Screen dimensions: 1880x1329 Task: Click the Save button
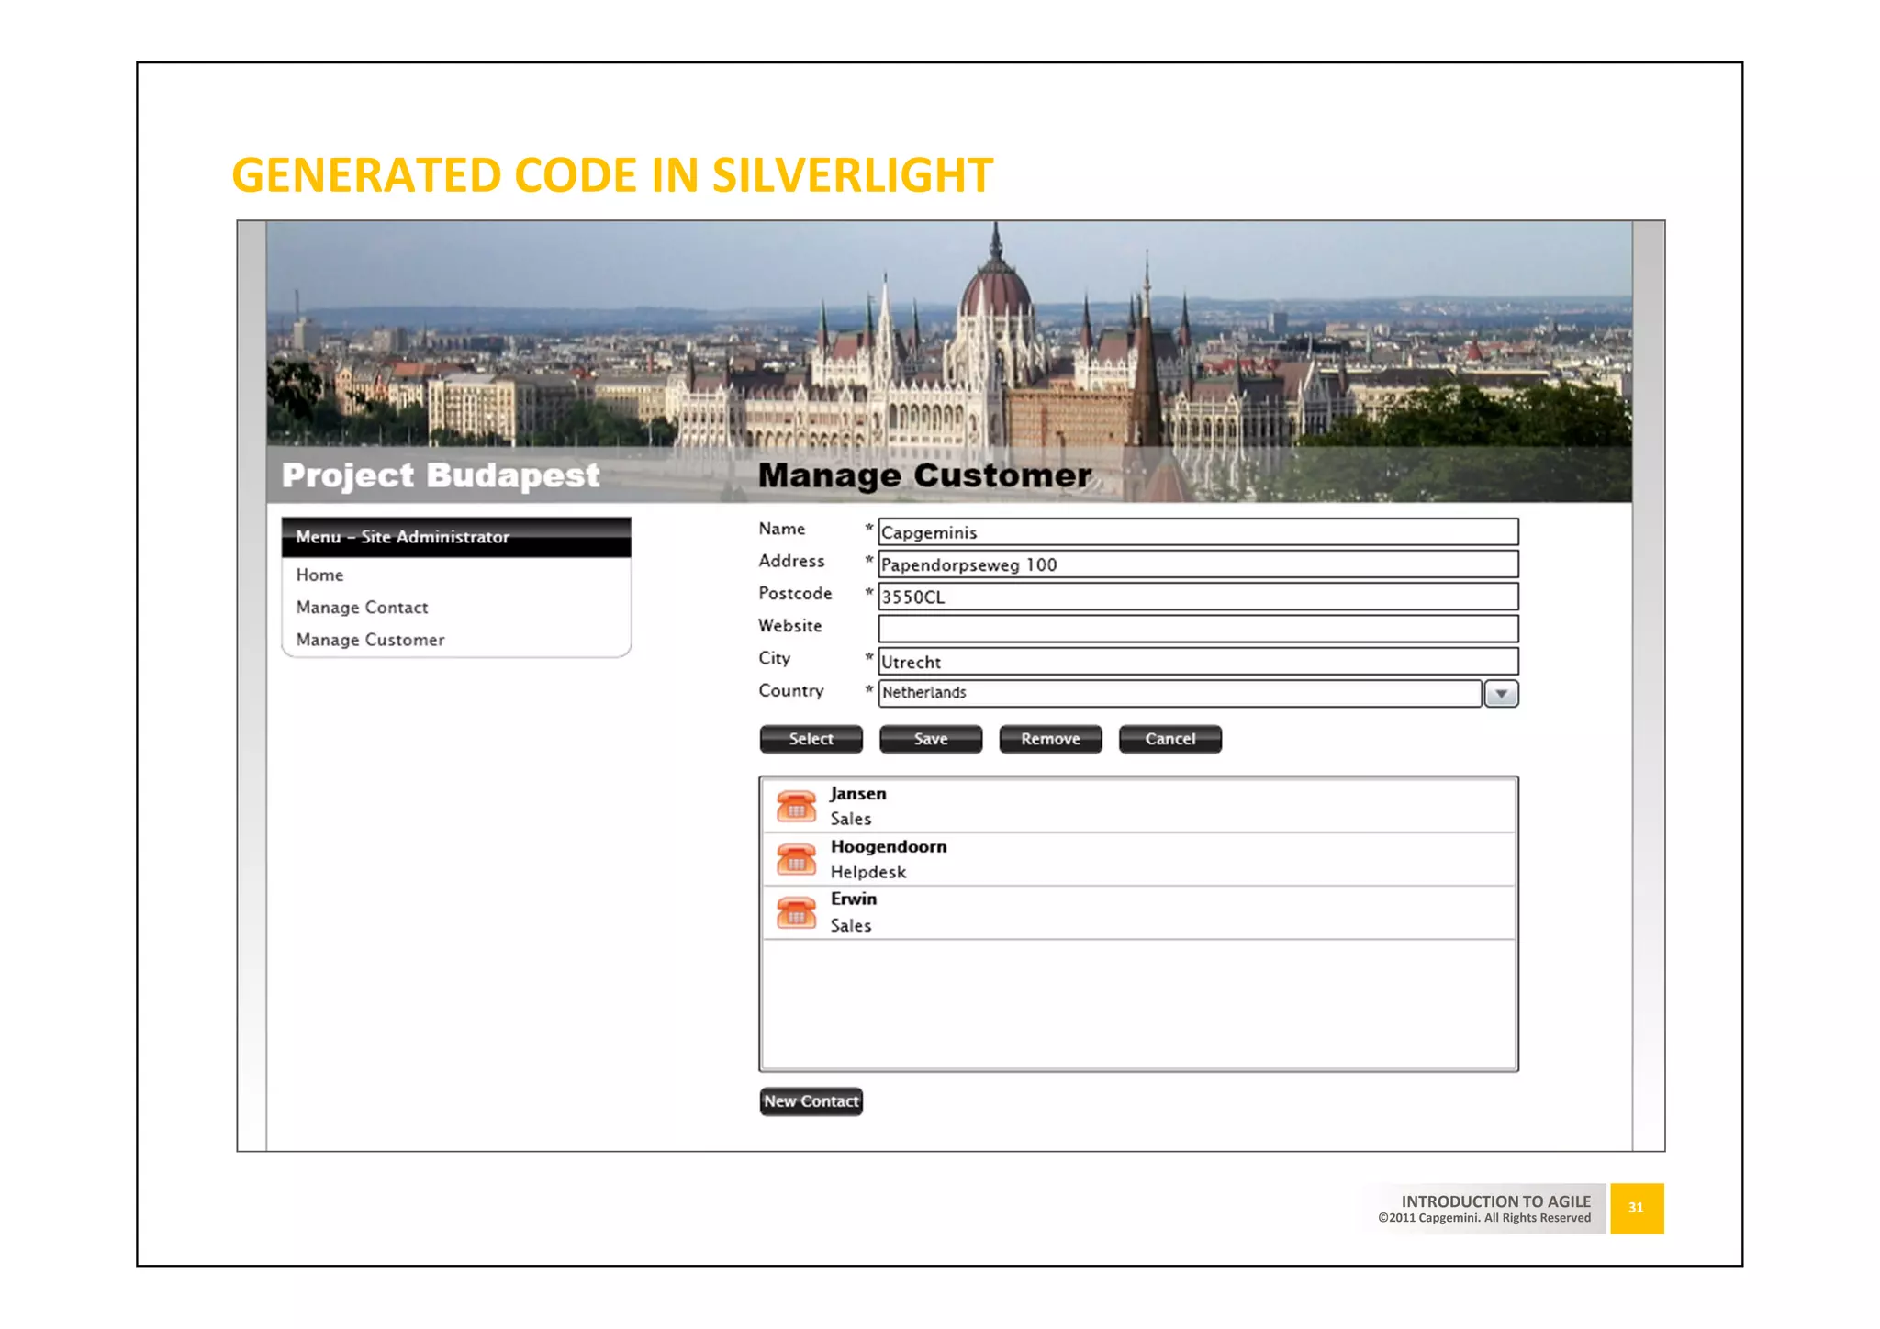point(931,739)
